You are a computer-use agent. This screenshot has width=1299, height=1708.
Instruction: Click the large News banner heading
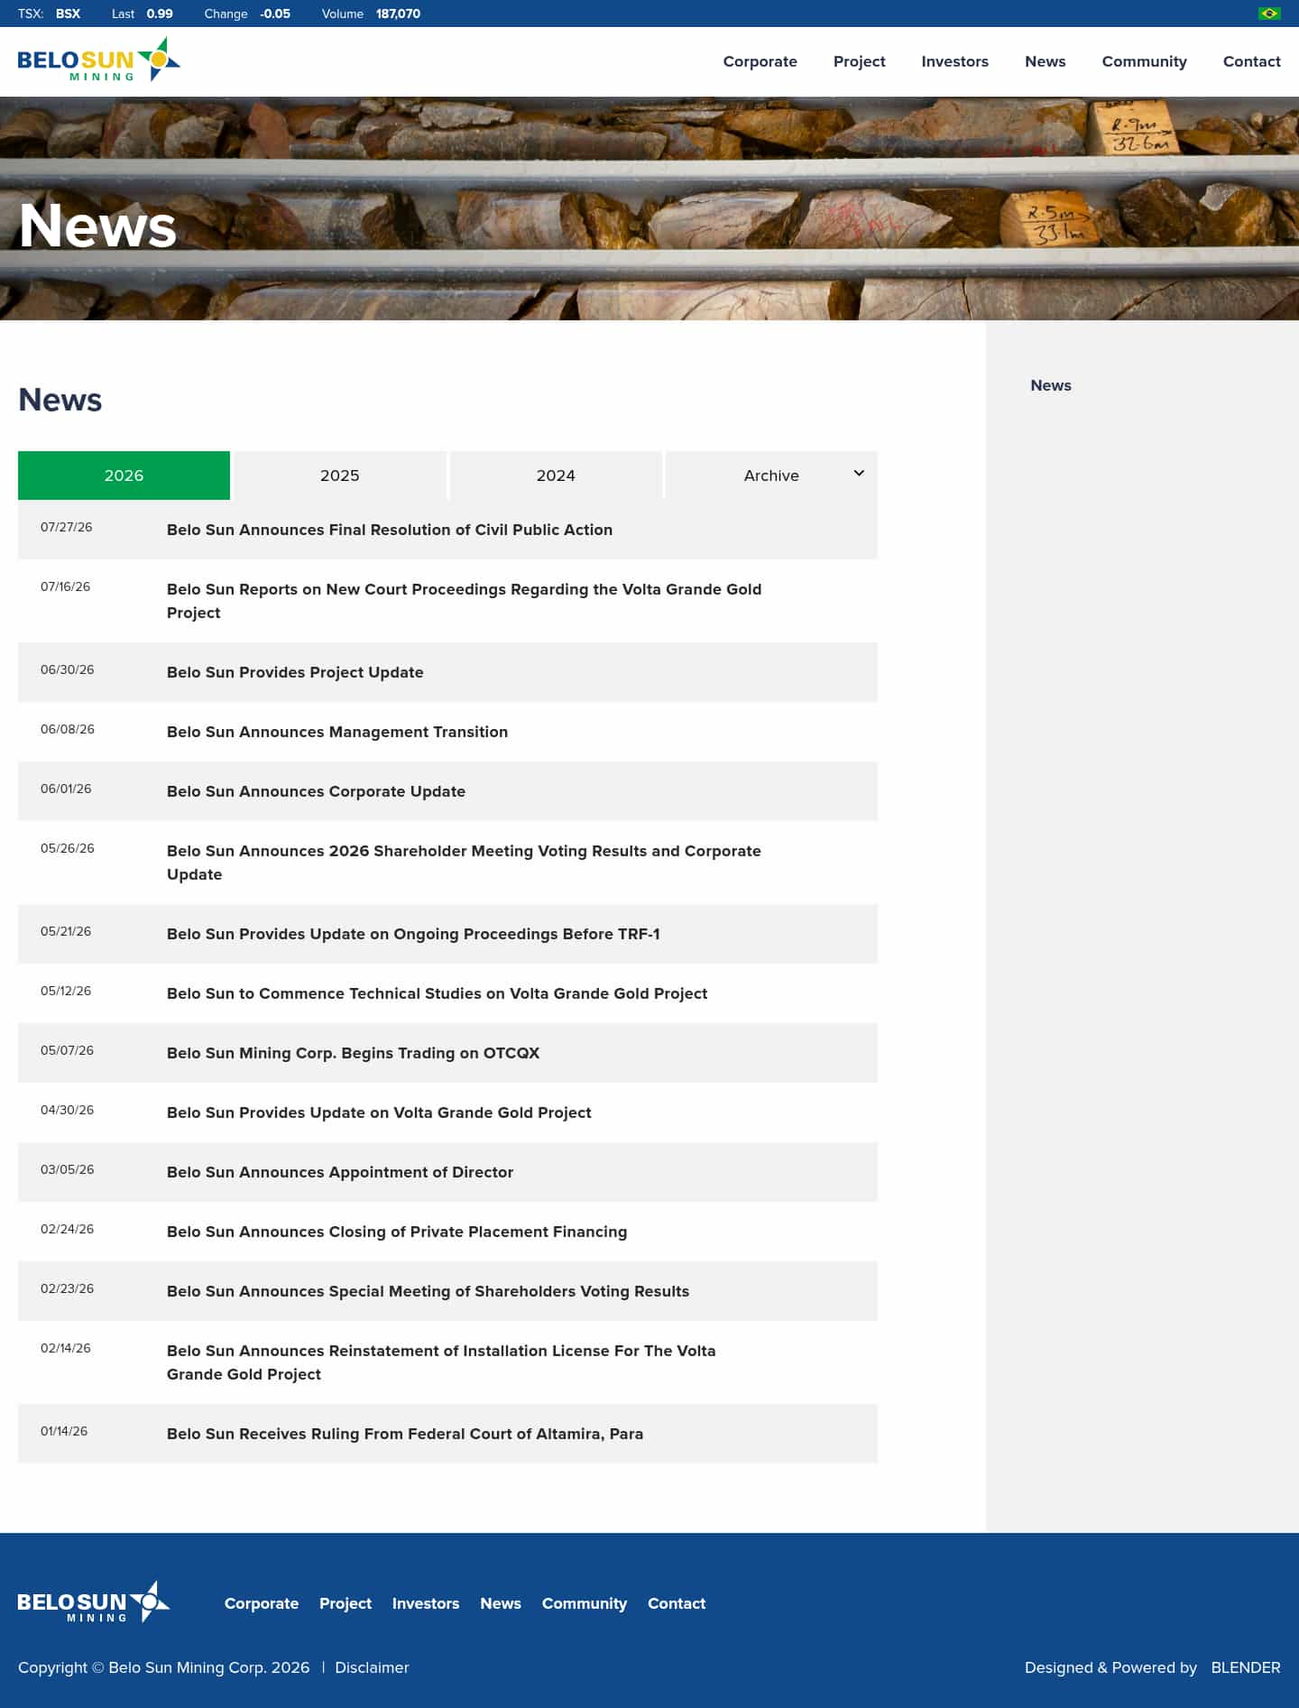pyautogui.click(x=97, y=225)
